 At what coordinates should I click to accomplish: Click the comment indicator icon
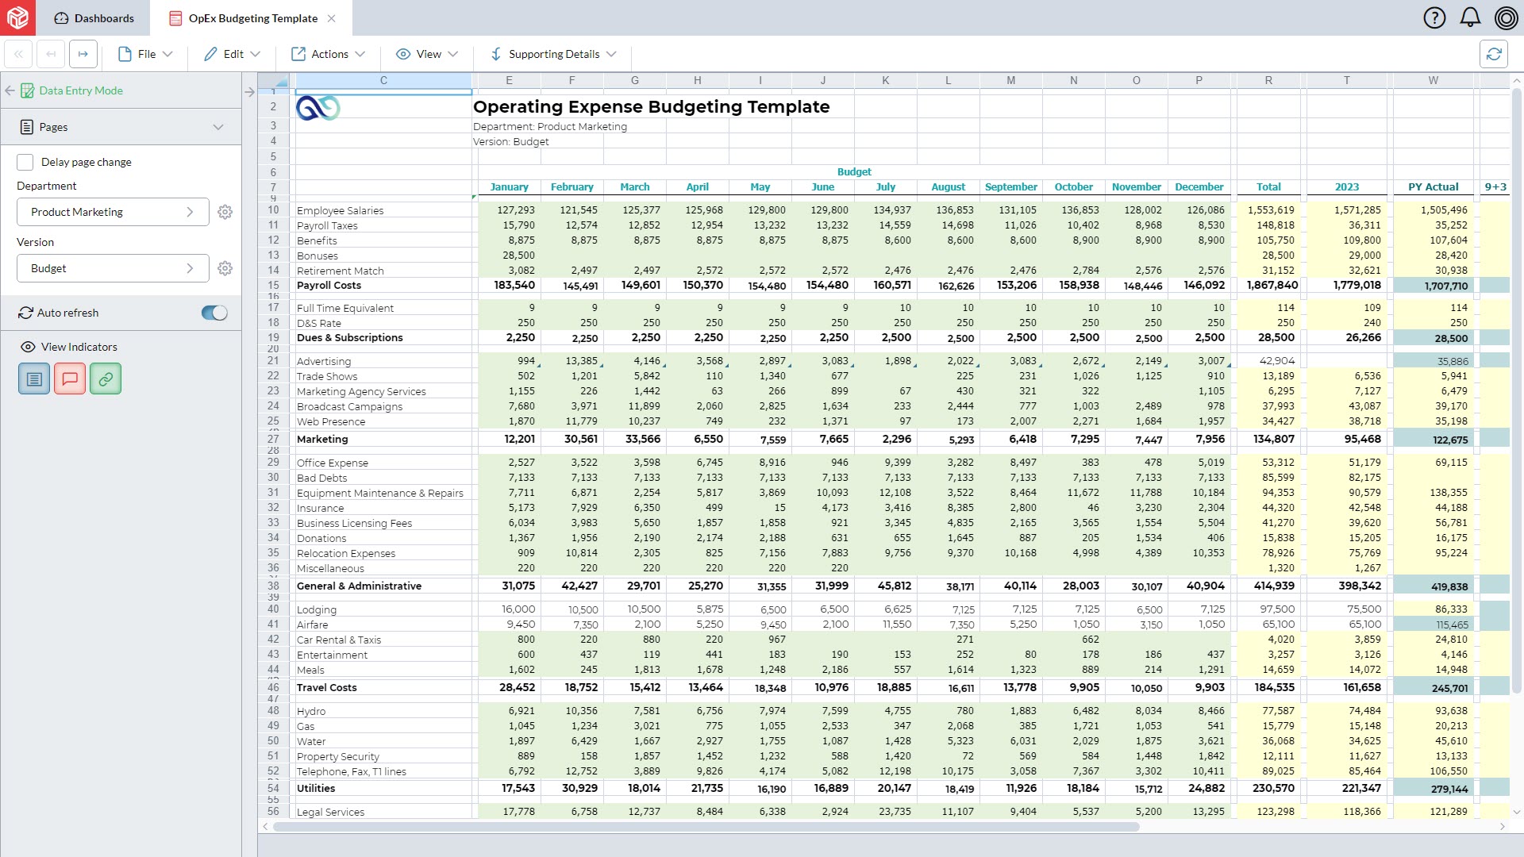(x=70, y=379)
